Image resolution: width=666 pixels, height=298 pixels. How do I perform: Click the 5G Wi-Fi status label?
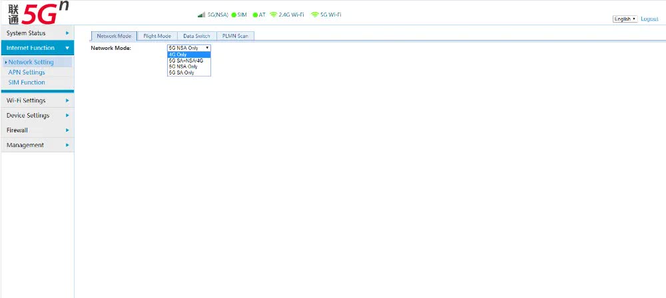tap(331, 15)
